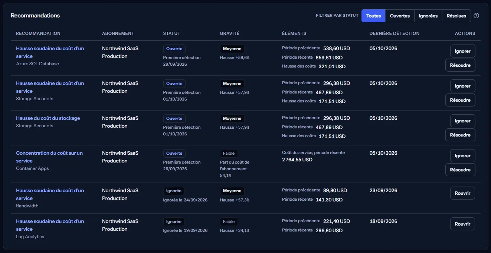The image size is (491, 253).
Task: Select the 296,80 USD value
Action: (329, 231)
